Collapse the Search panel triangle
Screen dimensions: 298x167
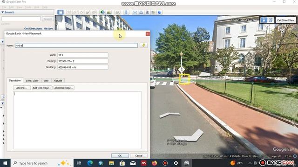point(2,12)
